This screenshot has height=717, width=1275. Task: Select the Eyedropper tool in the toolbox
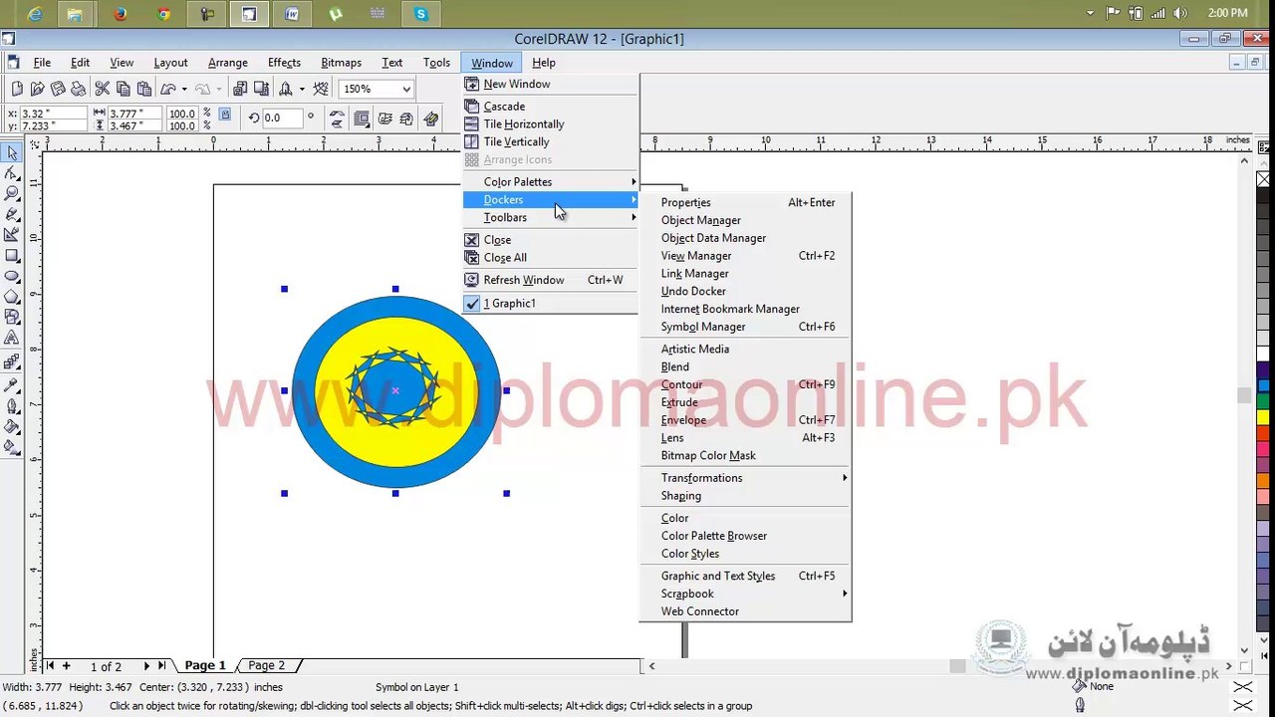(x=12, y=384)
